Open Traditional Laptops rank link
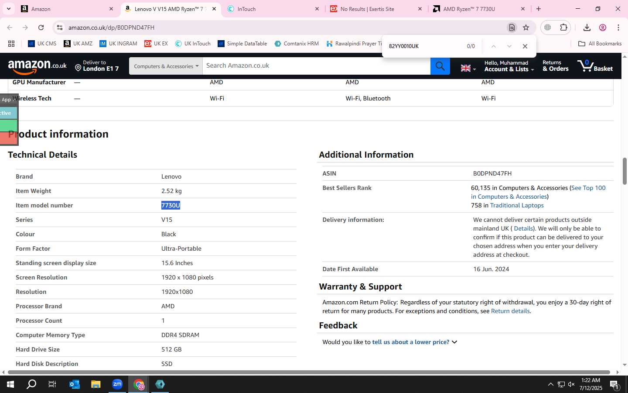The height and width of the screenshot is (393, 628). tap(517, 205)
